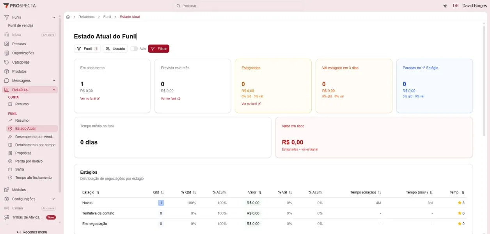Click the David Borges user name
Viewport: 490px width, 234px height.
(474, 6)
